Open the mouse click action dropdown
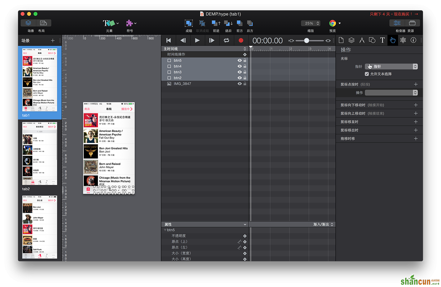This screenshot has width=441, height=287. click(x=391, y=93)
